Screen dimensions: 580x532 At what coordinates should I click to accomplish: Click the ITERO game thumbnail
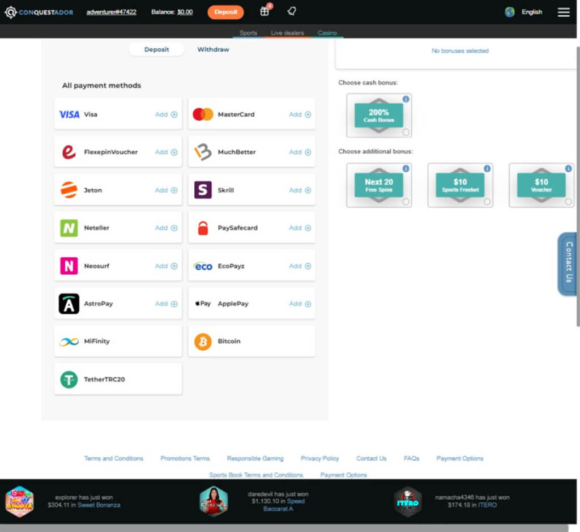coord(408,501)
